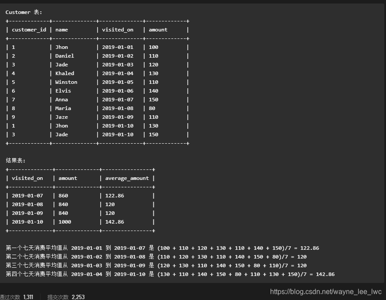
Task: Select the visited_on header in result table
Action: (27, 178)
